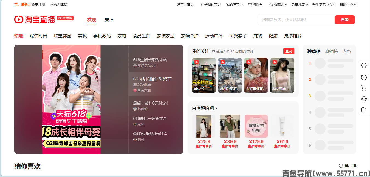Select 运动户外 category
370x177 pixels.
(x=214, y=36)
